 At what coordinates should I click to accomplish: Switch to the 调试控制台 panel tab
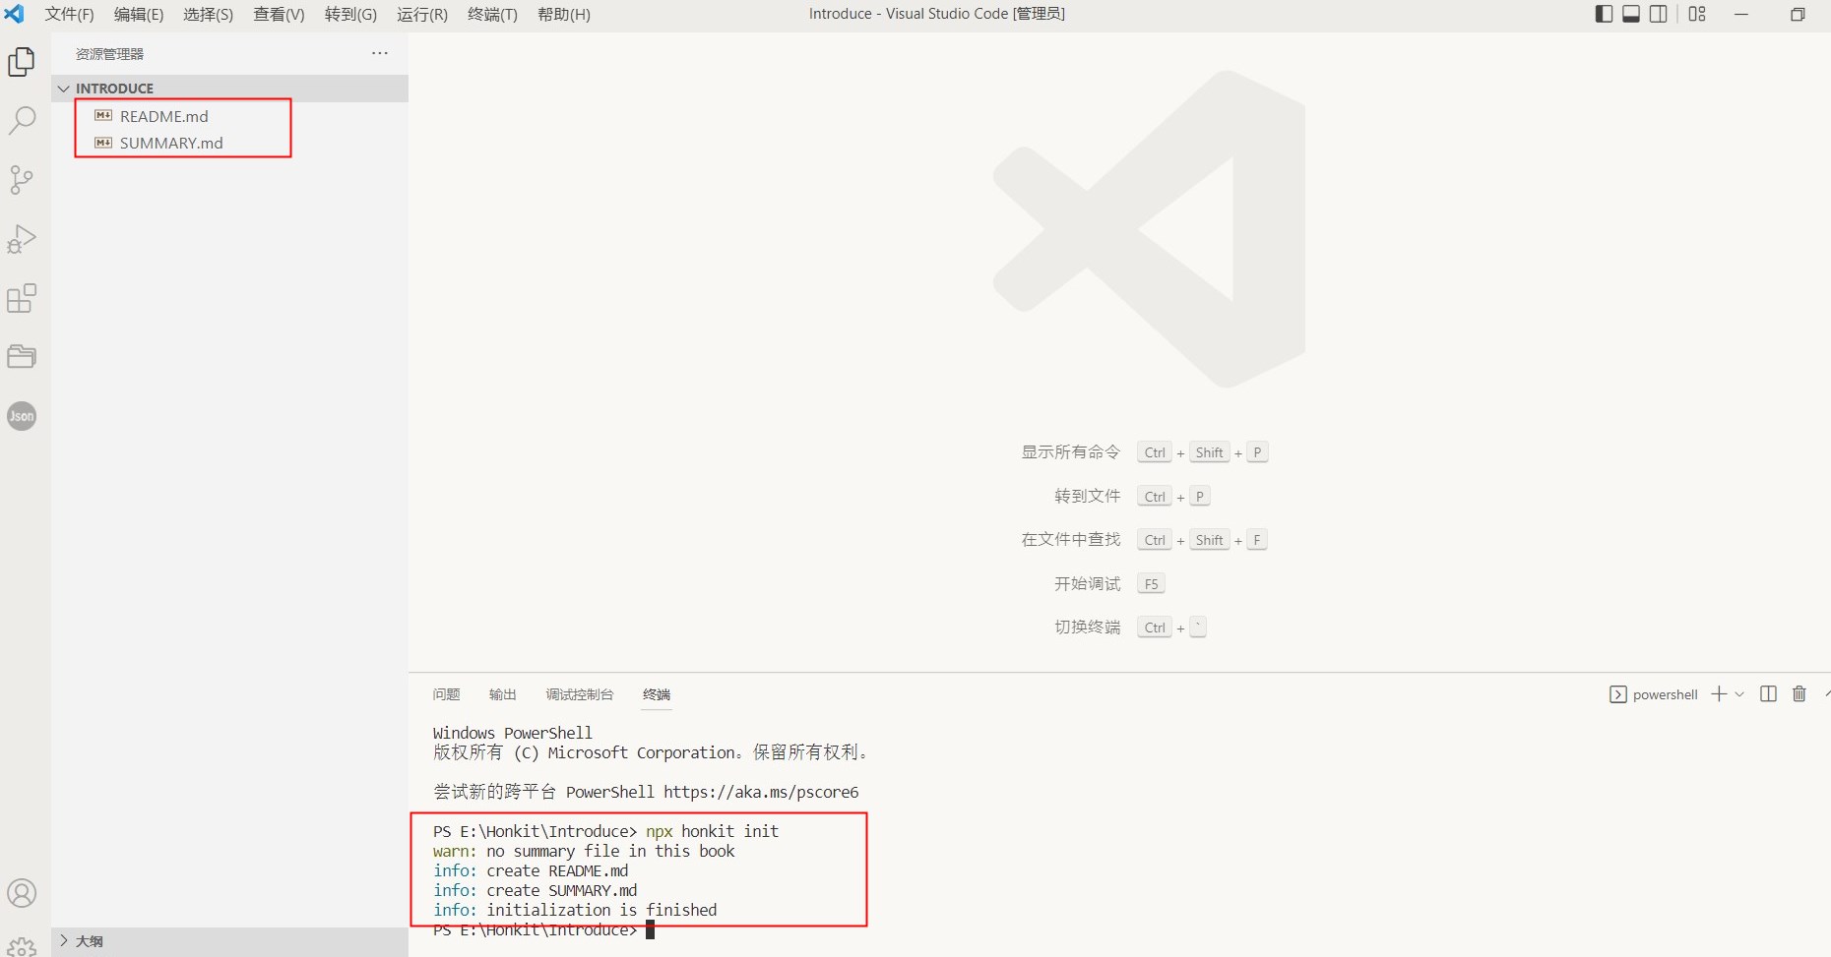coord(580,694)
